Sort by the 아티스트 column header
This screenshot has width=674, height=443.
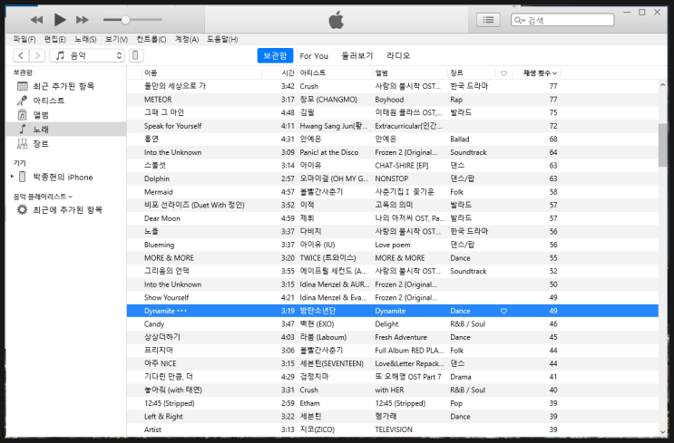click(335, 73)
